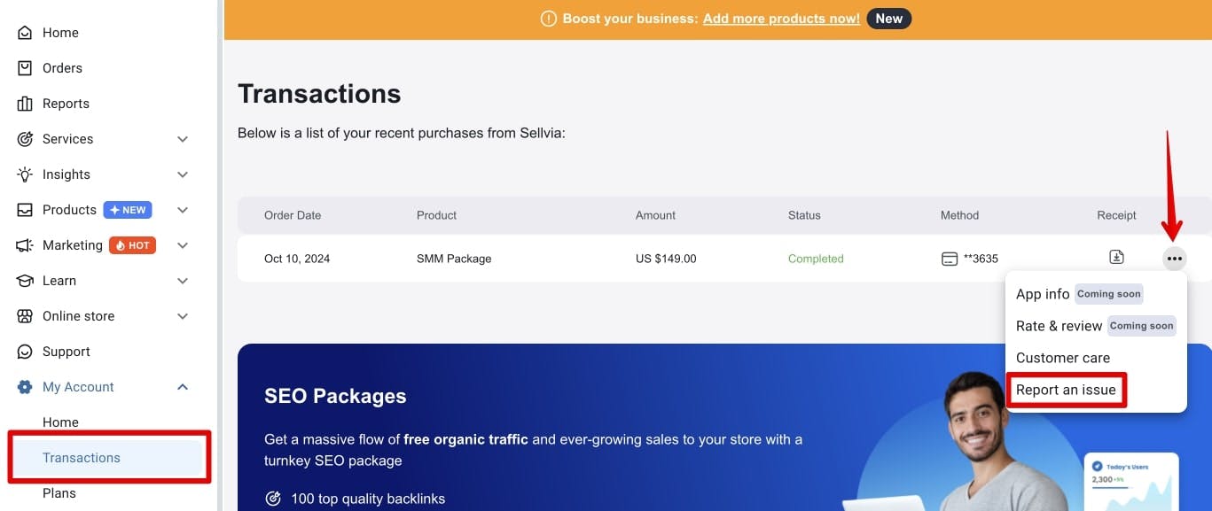Screen dimensions: 1212x511
Task: Click the Add more products now link
Action: 781,19
